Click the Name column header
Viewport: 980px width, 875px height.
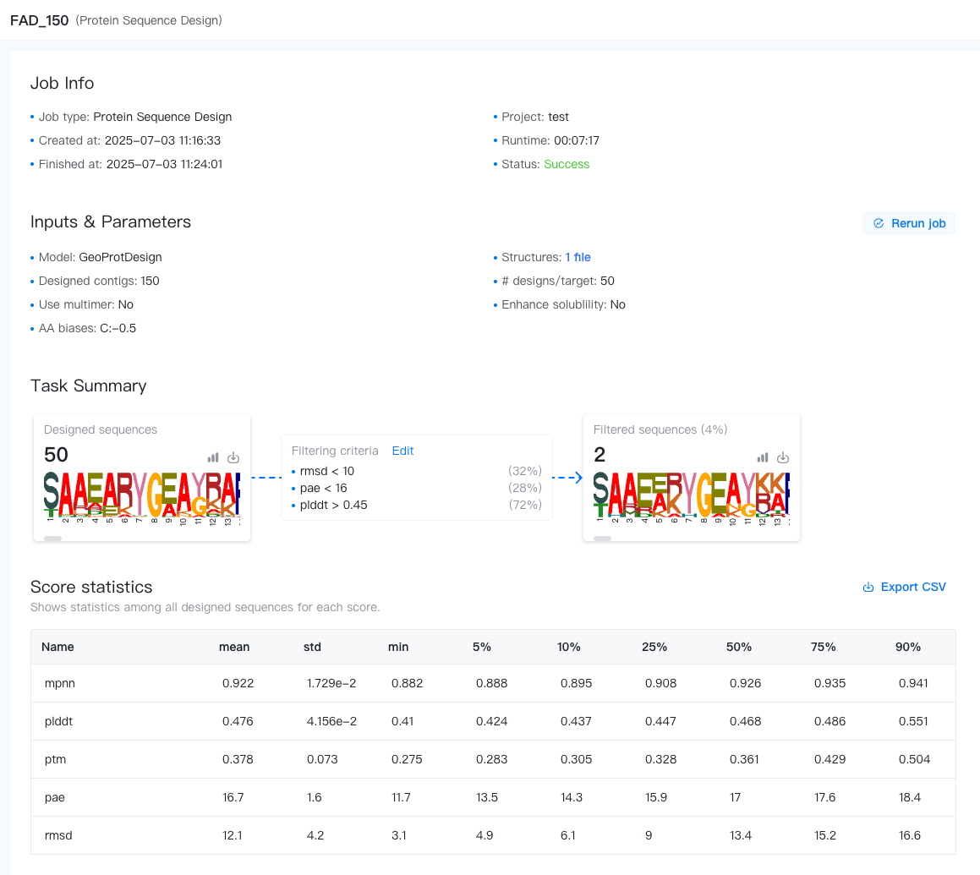(57, 647)
